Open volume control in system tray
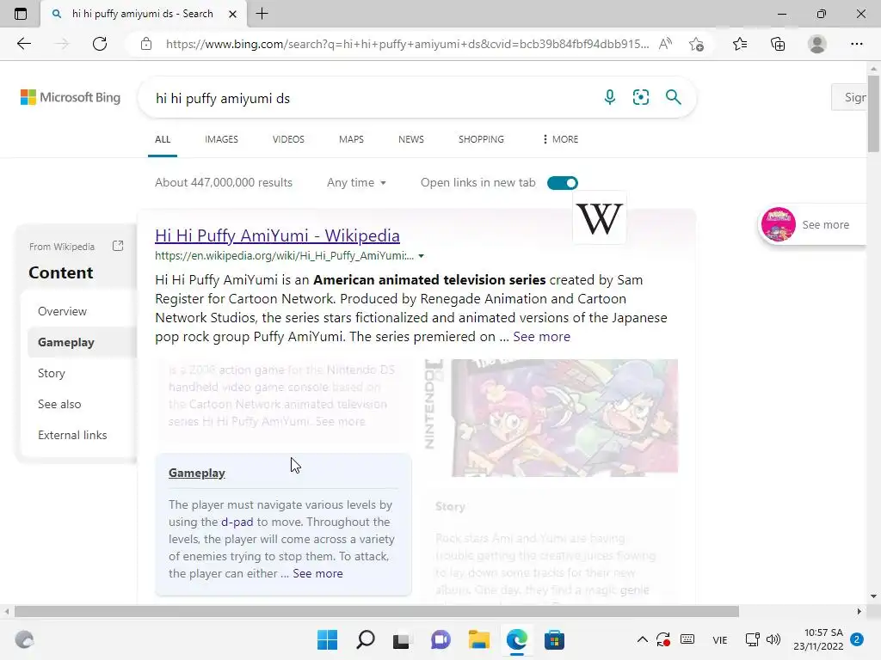This screenshot has width=881, height=660. coord(773,639)
